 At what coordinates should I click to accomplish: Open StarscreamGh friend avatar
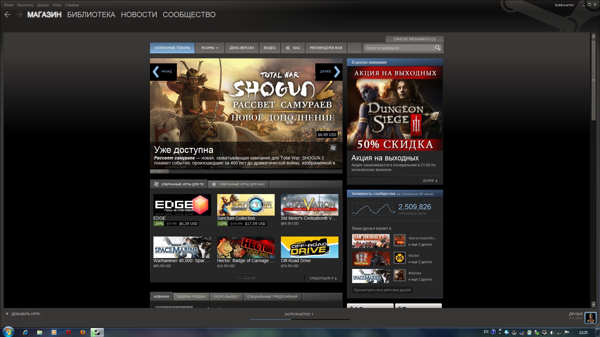pos(399,240)
